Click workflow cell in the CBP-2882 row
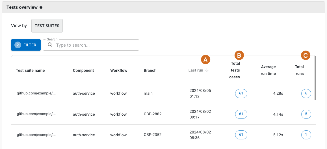 (x=118, y=114)
